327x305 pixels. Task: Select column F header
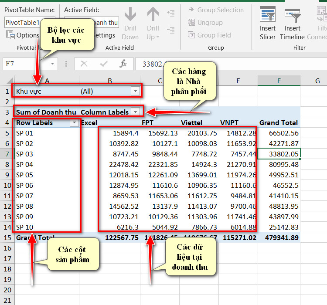click(x=279, y=81)
